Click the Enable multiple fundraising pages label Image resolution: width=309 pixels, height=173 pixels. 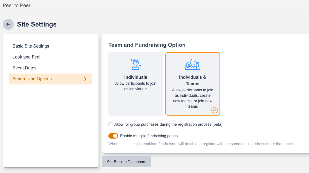149,136
